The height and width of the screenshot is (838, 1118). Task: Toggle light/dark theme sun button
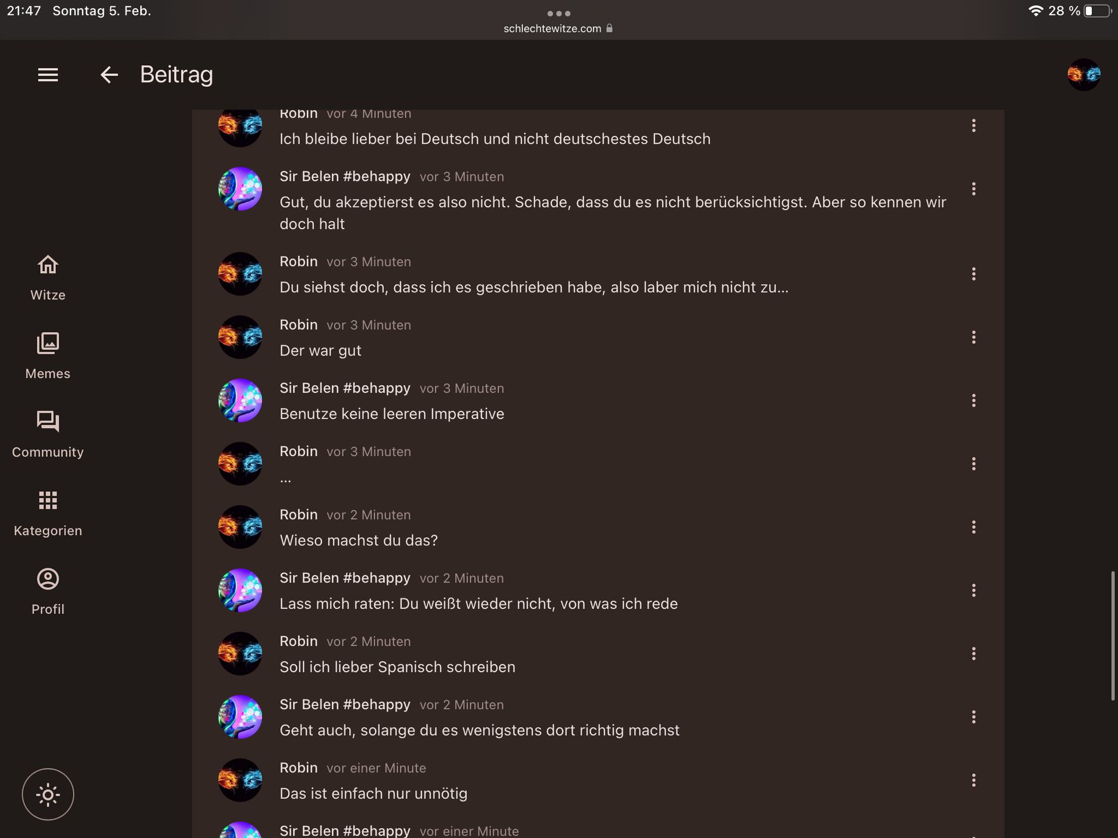[x=48, y=794]
